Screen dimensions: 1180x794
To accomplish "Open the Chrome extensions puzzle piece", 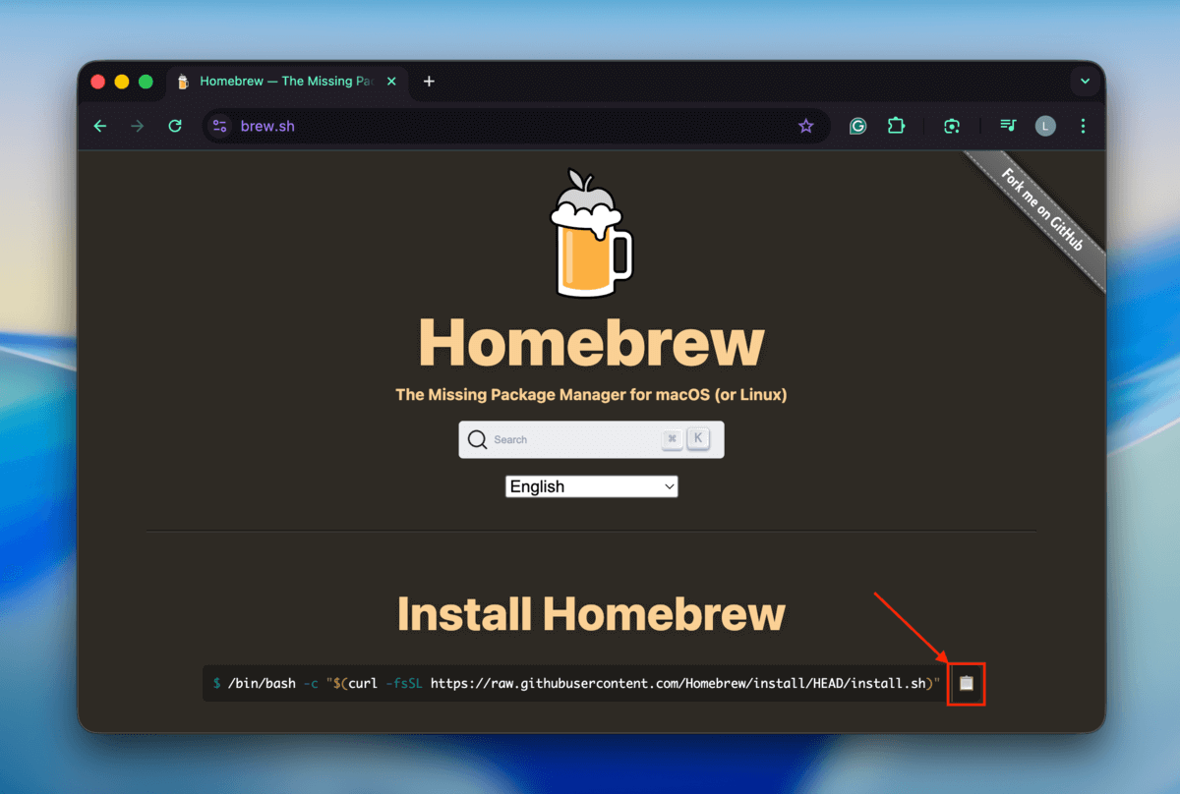I will 896,126.
